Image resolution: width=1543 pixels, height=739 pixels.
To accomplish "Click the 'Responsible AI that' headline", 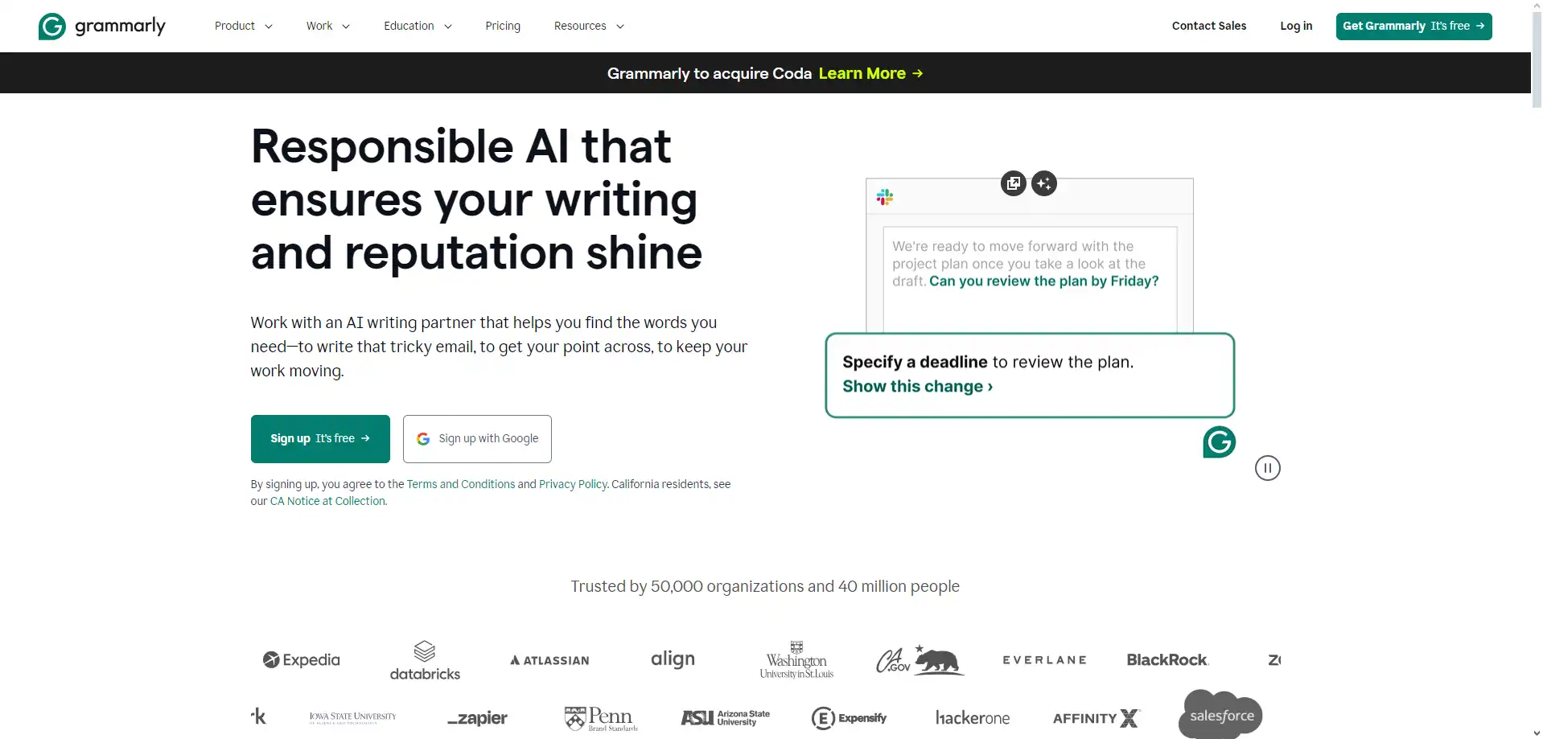I will pyautogui.click(x=461, y=146).
